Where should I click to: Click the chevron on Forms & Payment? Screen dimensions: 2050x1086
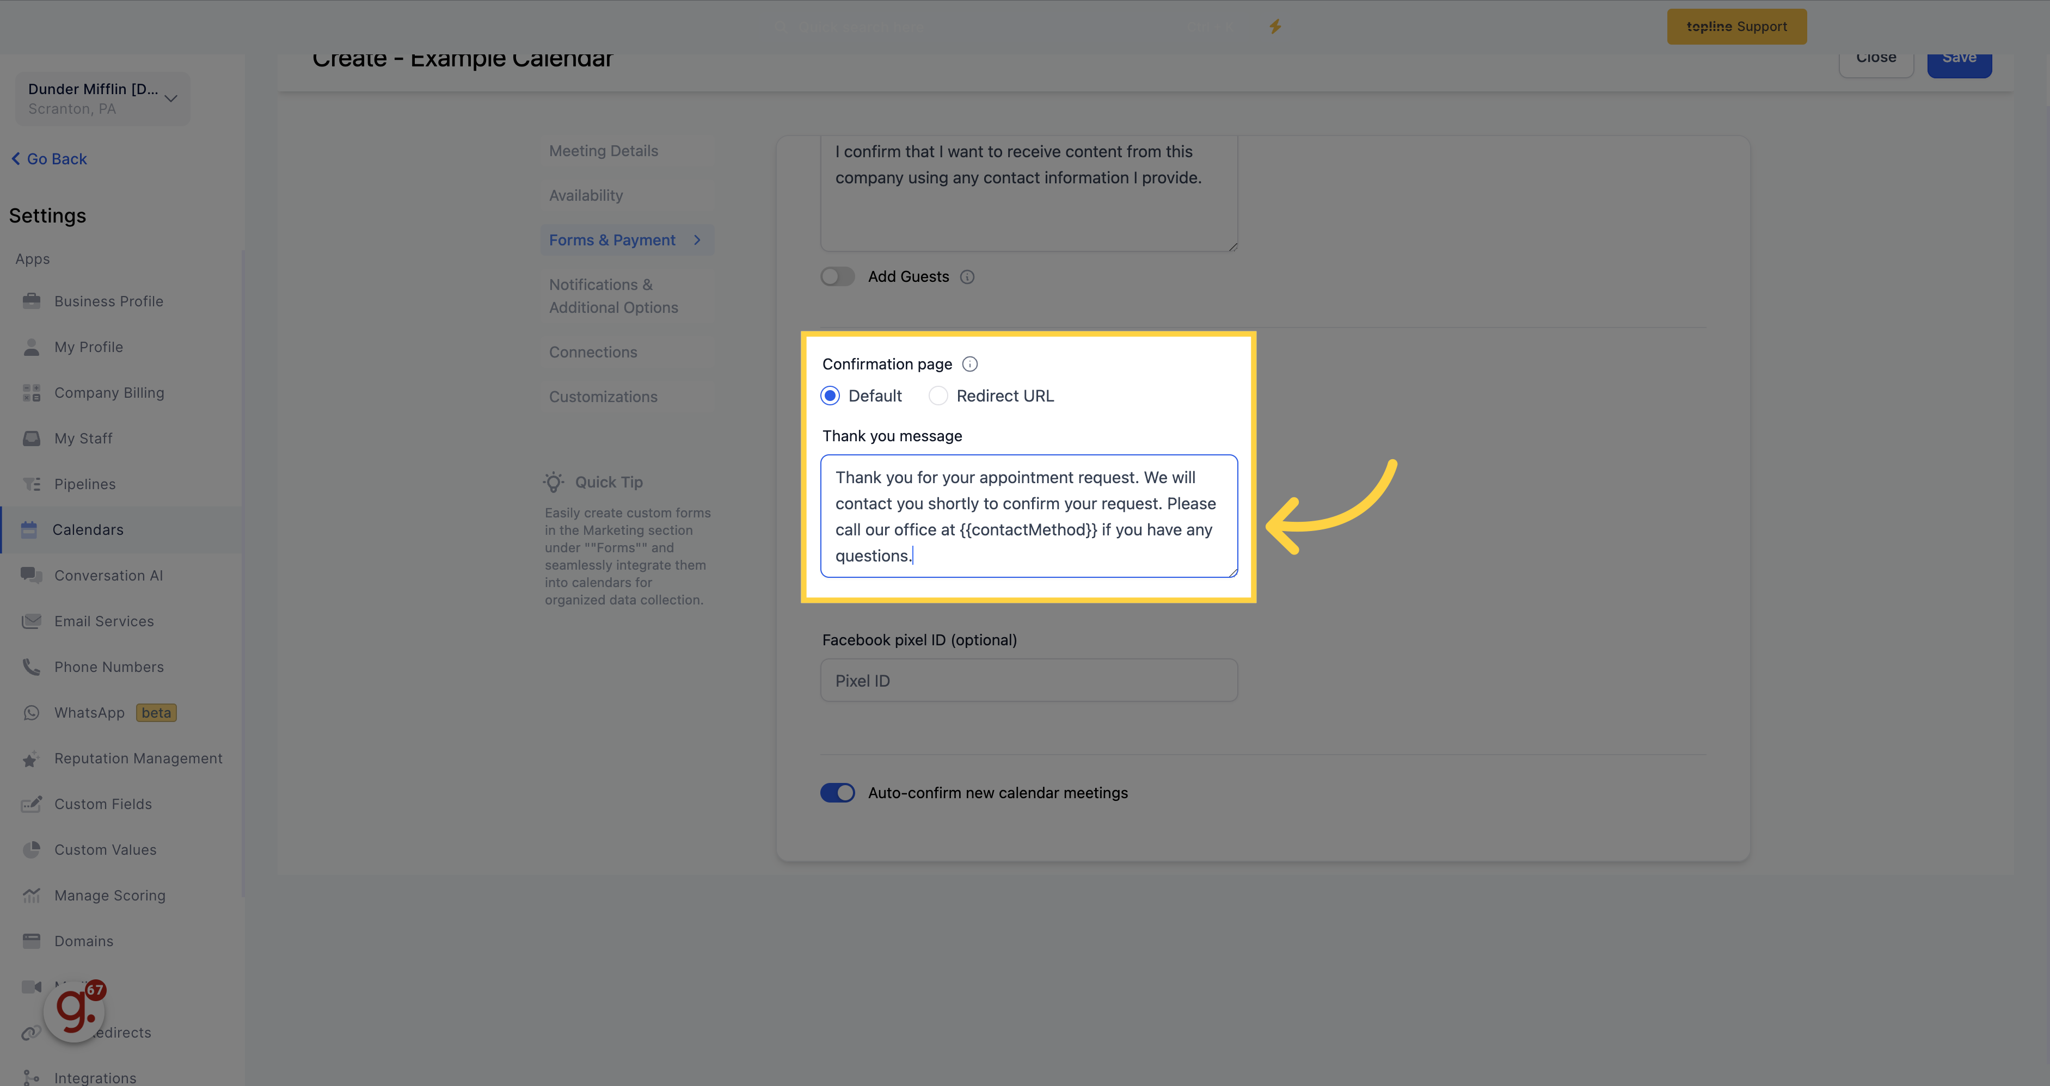697,240
